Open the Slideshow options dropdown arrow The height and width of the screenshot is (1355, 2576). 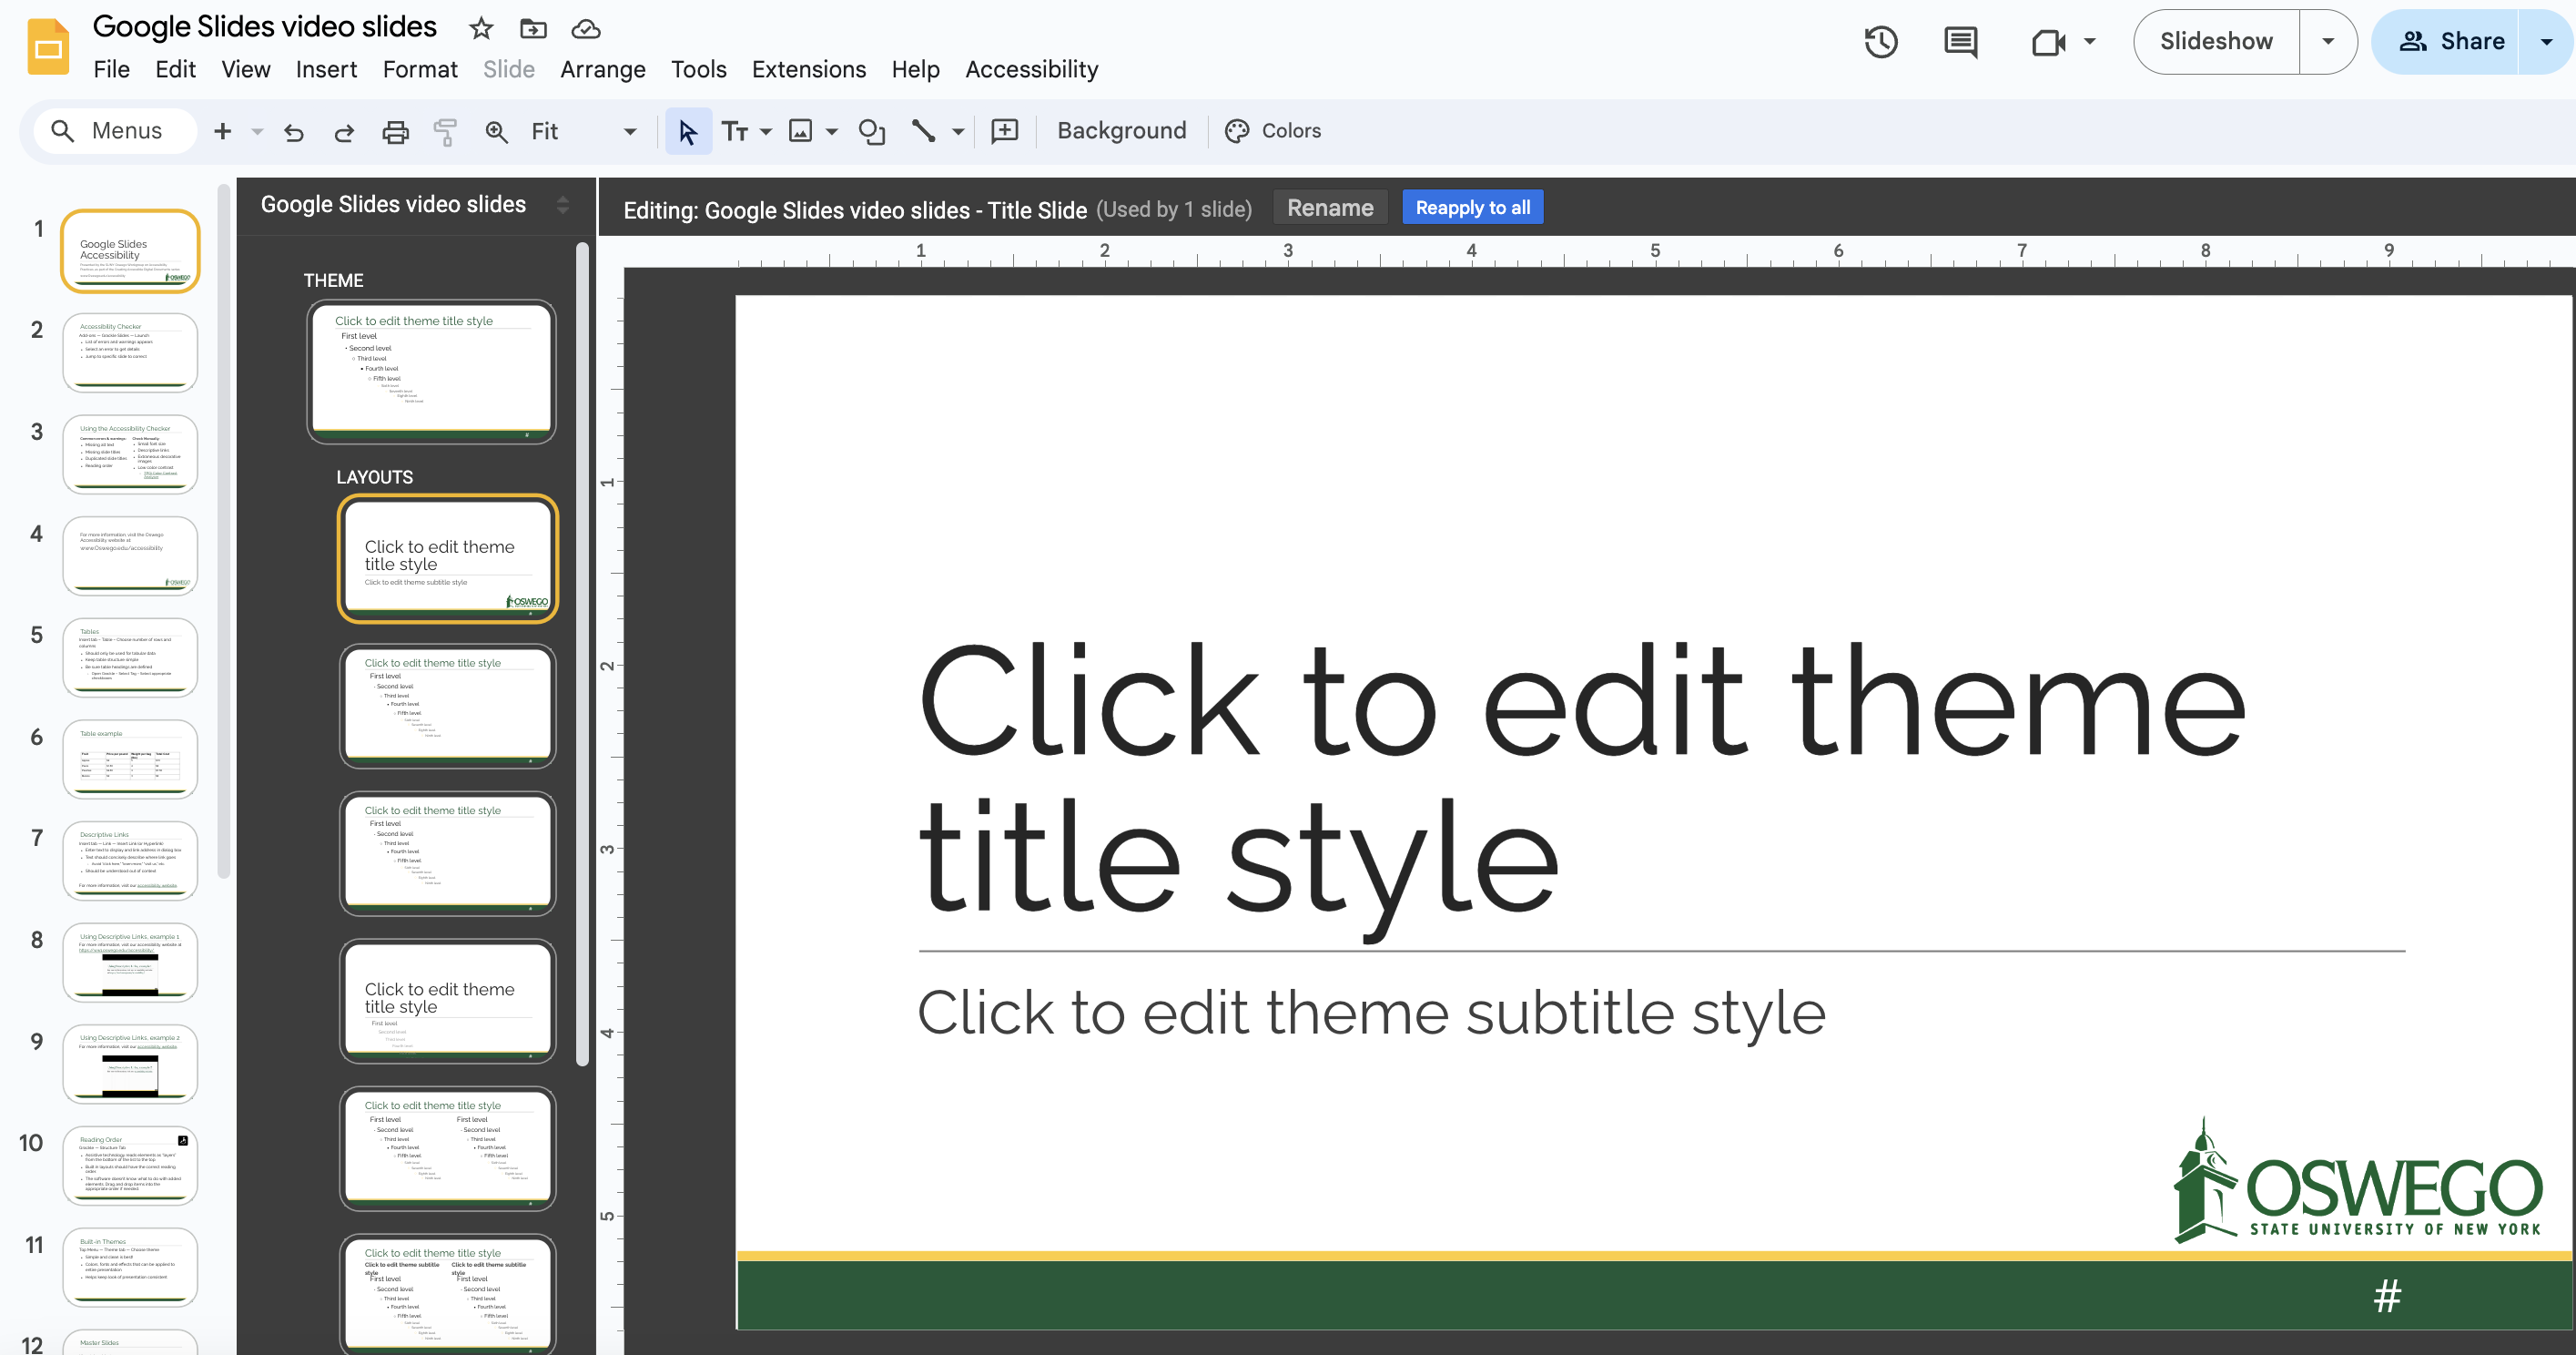coord(2328,42)
